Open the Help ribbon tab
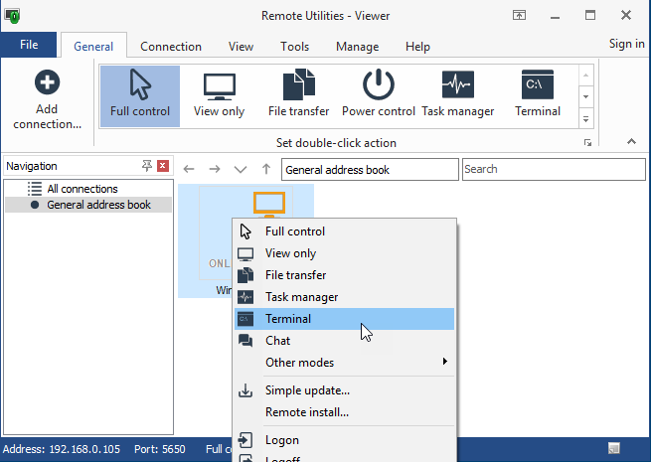The width and height of the screenshot is (651, 462). [417, 46]
